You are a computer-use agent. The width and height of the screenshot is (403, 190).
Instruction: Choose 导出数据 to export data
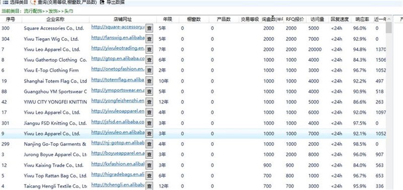pyautogui.click(x=115, y=3)
